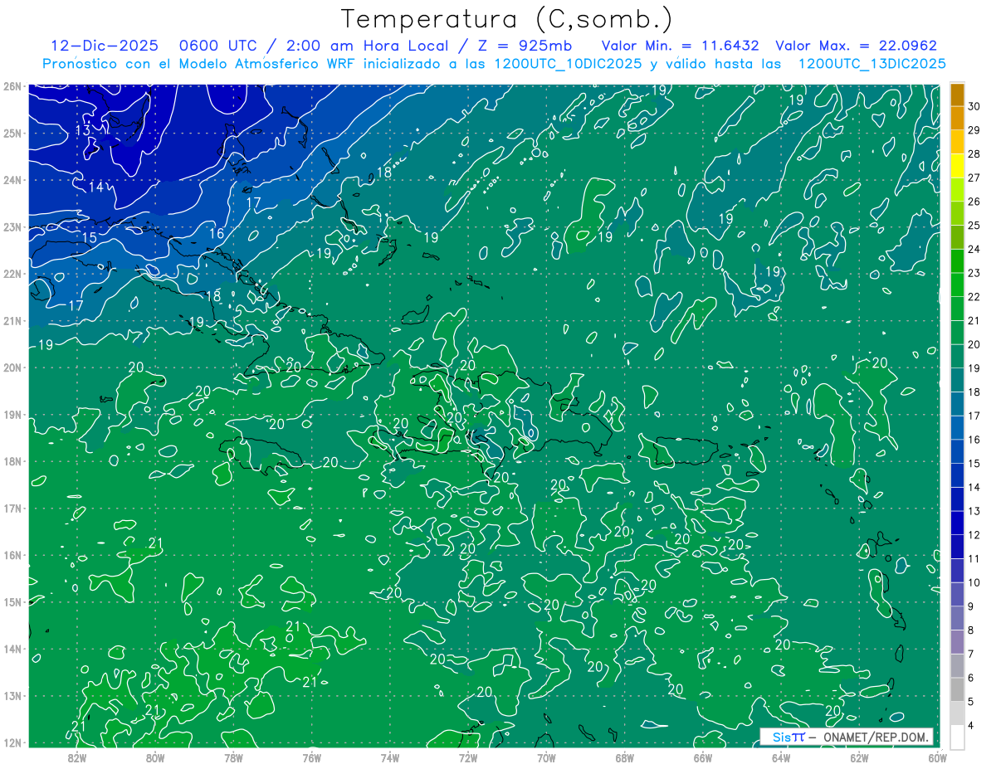Click the "66W" longitude axis label
This screenshot has width=996, height=769.
click(702, 757)
